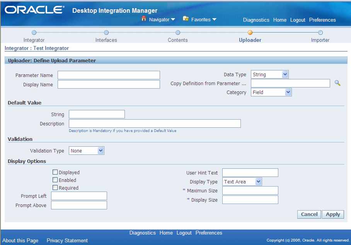
Task: Check the Required checkbox
Action: point(55,188)
